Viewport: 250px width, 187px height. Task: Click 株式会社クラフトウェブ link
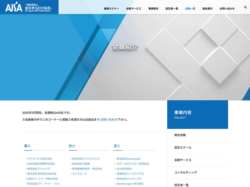(86, 159)
